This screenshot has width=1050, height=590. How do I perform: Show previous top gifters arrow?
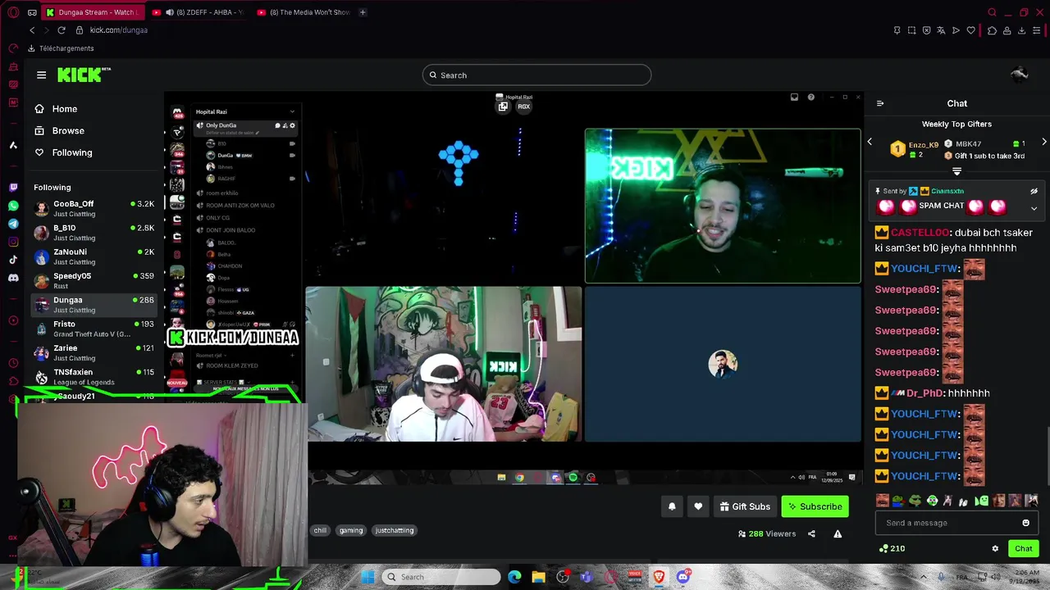[x=870, y=142]
